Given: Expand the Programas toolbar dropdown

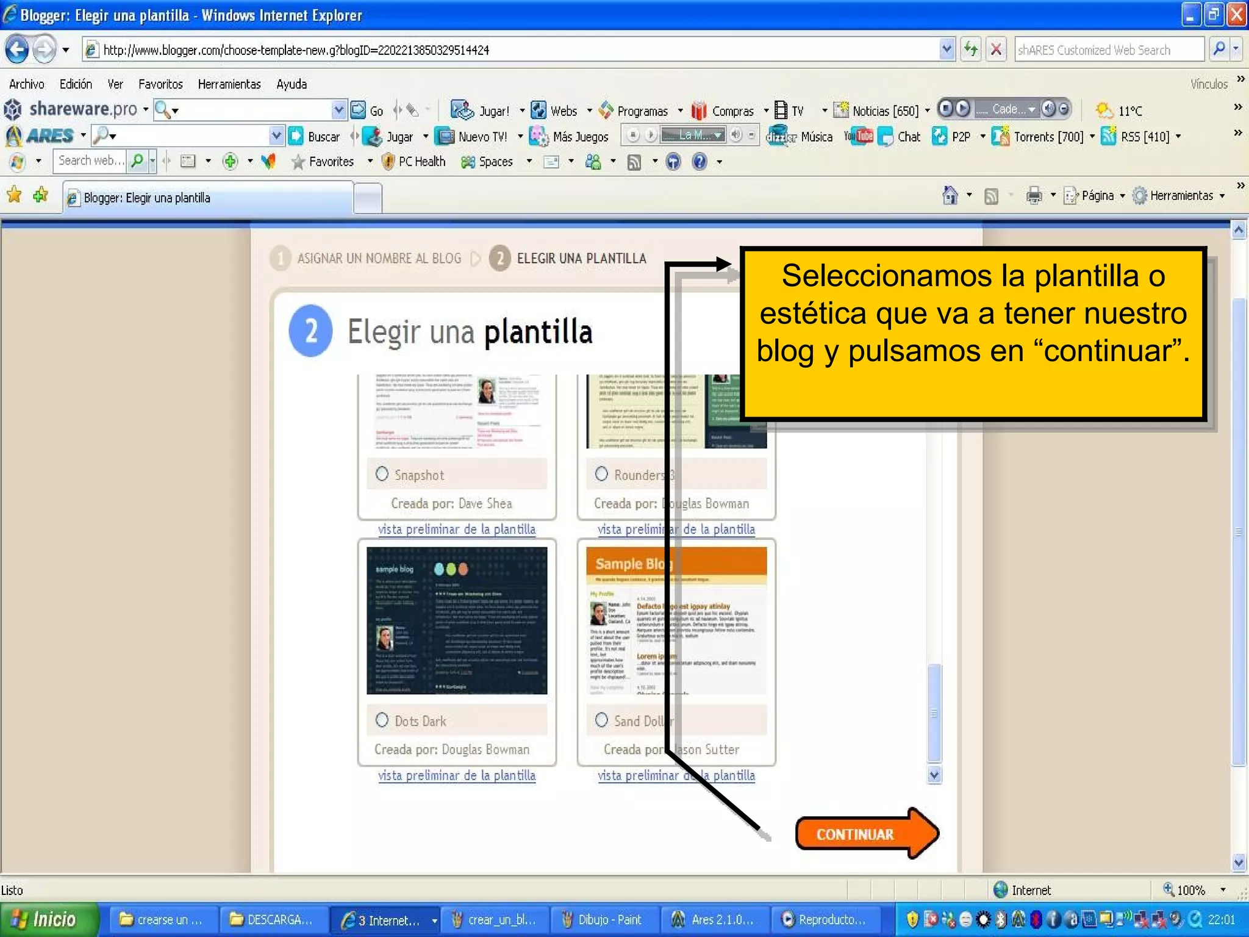Looking at the screenshot, I should click(681, 110).
